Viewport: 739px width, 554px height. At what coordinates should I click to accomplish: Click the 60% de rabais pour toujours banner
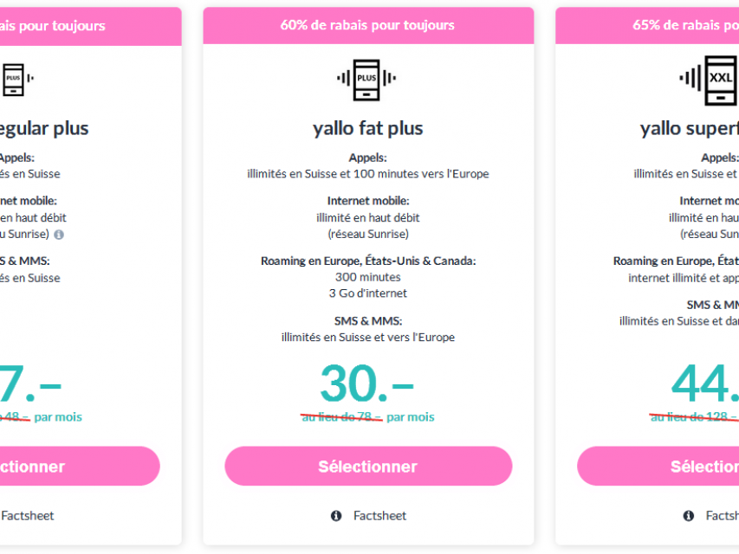pyautogui.click(x=368, y=25)
